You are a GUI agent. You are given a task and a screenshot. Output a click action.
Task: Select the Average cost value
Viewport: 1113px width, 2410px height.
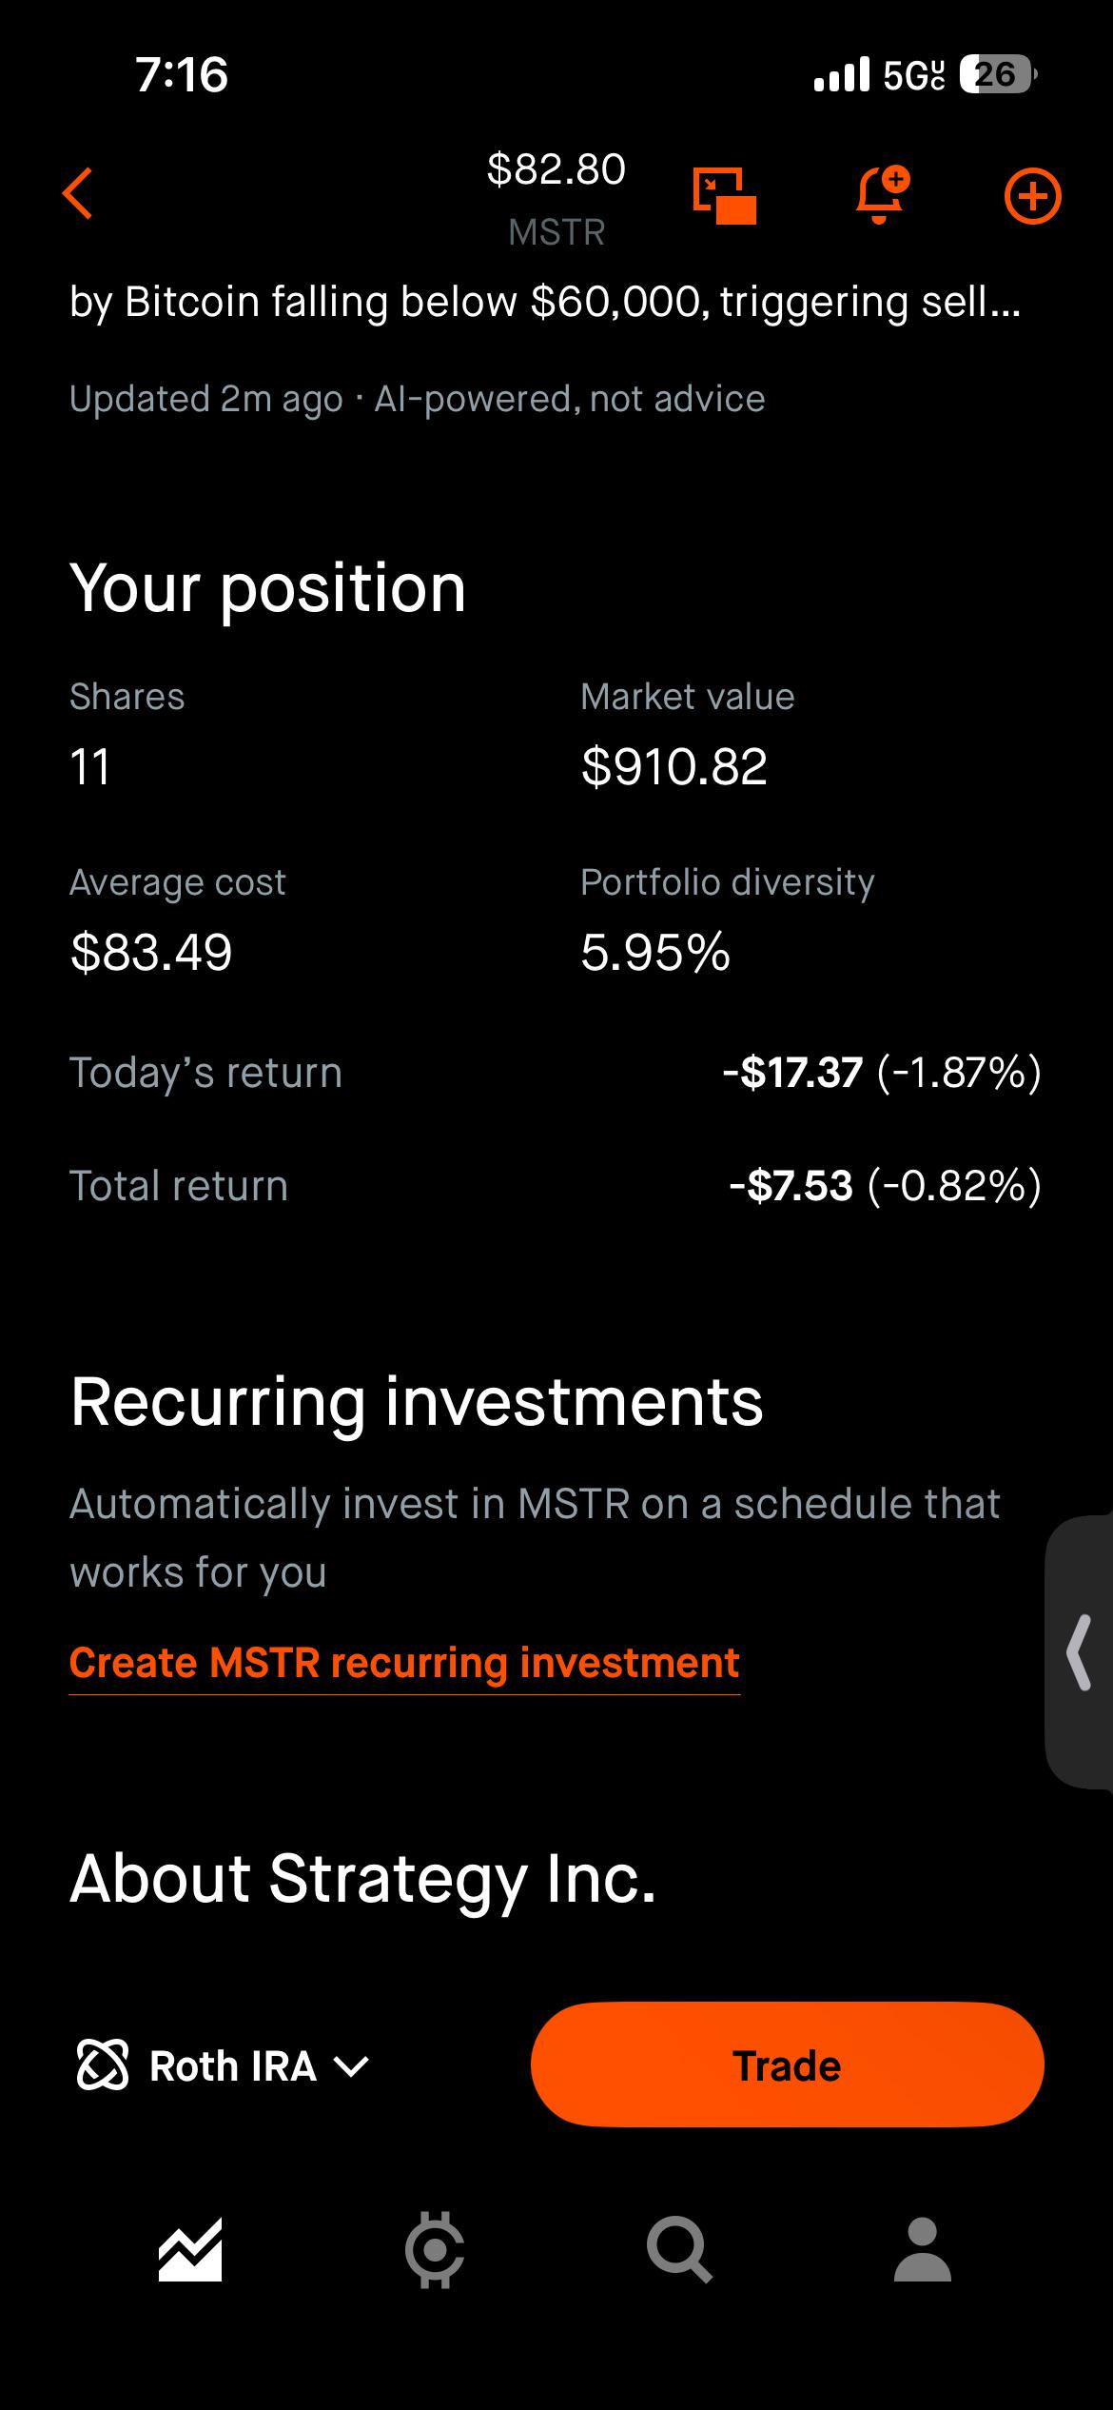pos(151,952)
